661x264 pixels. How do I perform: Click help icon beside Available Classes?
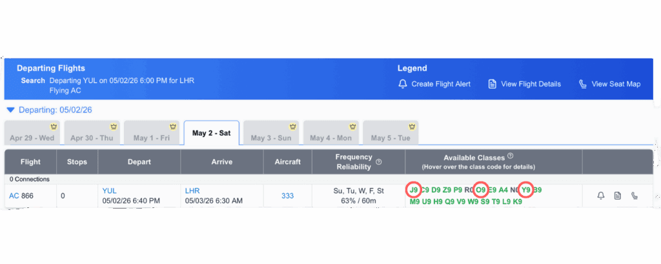pos(511,156)
